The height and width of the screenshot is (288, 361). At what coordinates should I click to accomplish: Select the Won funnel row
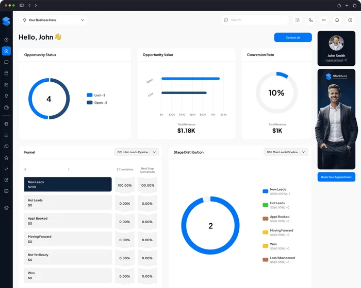(x=68, y=275)
